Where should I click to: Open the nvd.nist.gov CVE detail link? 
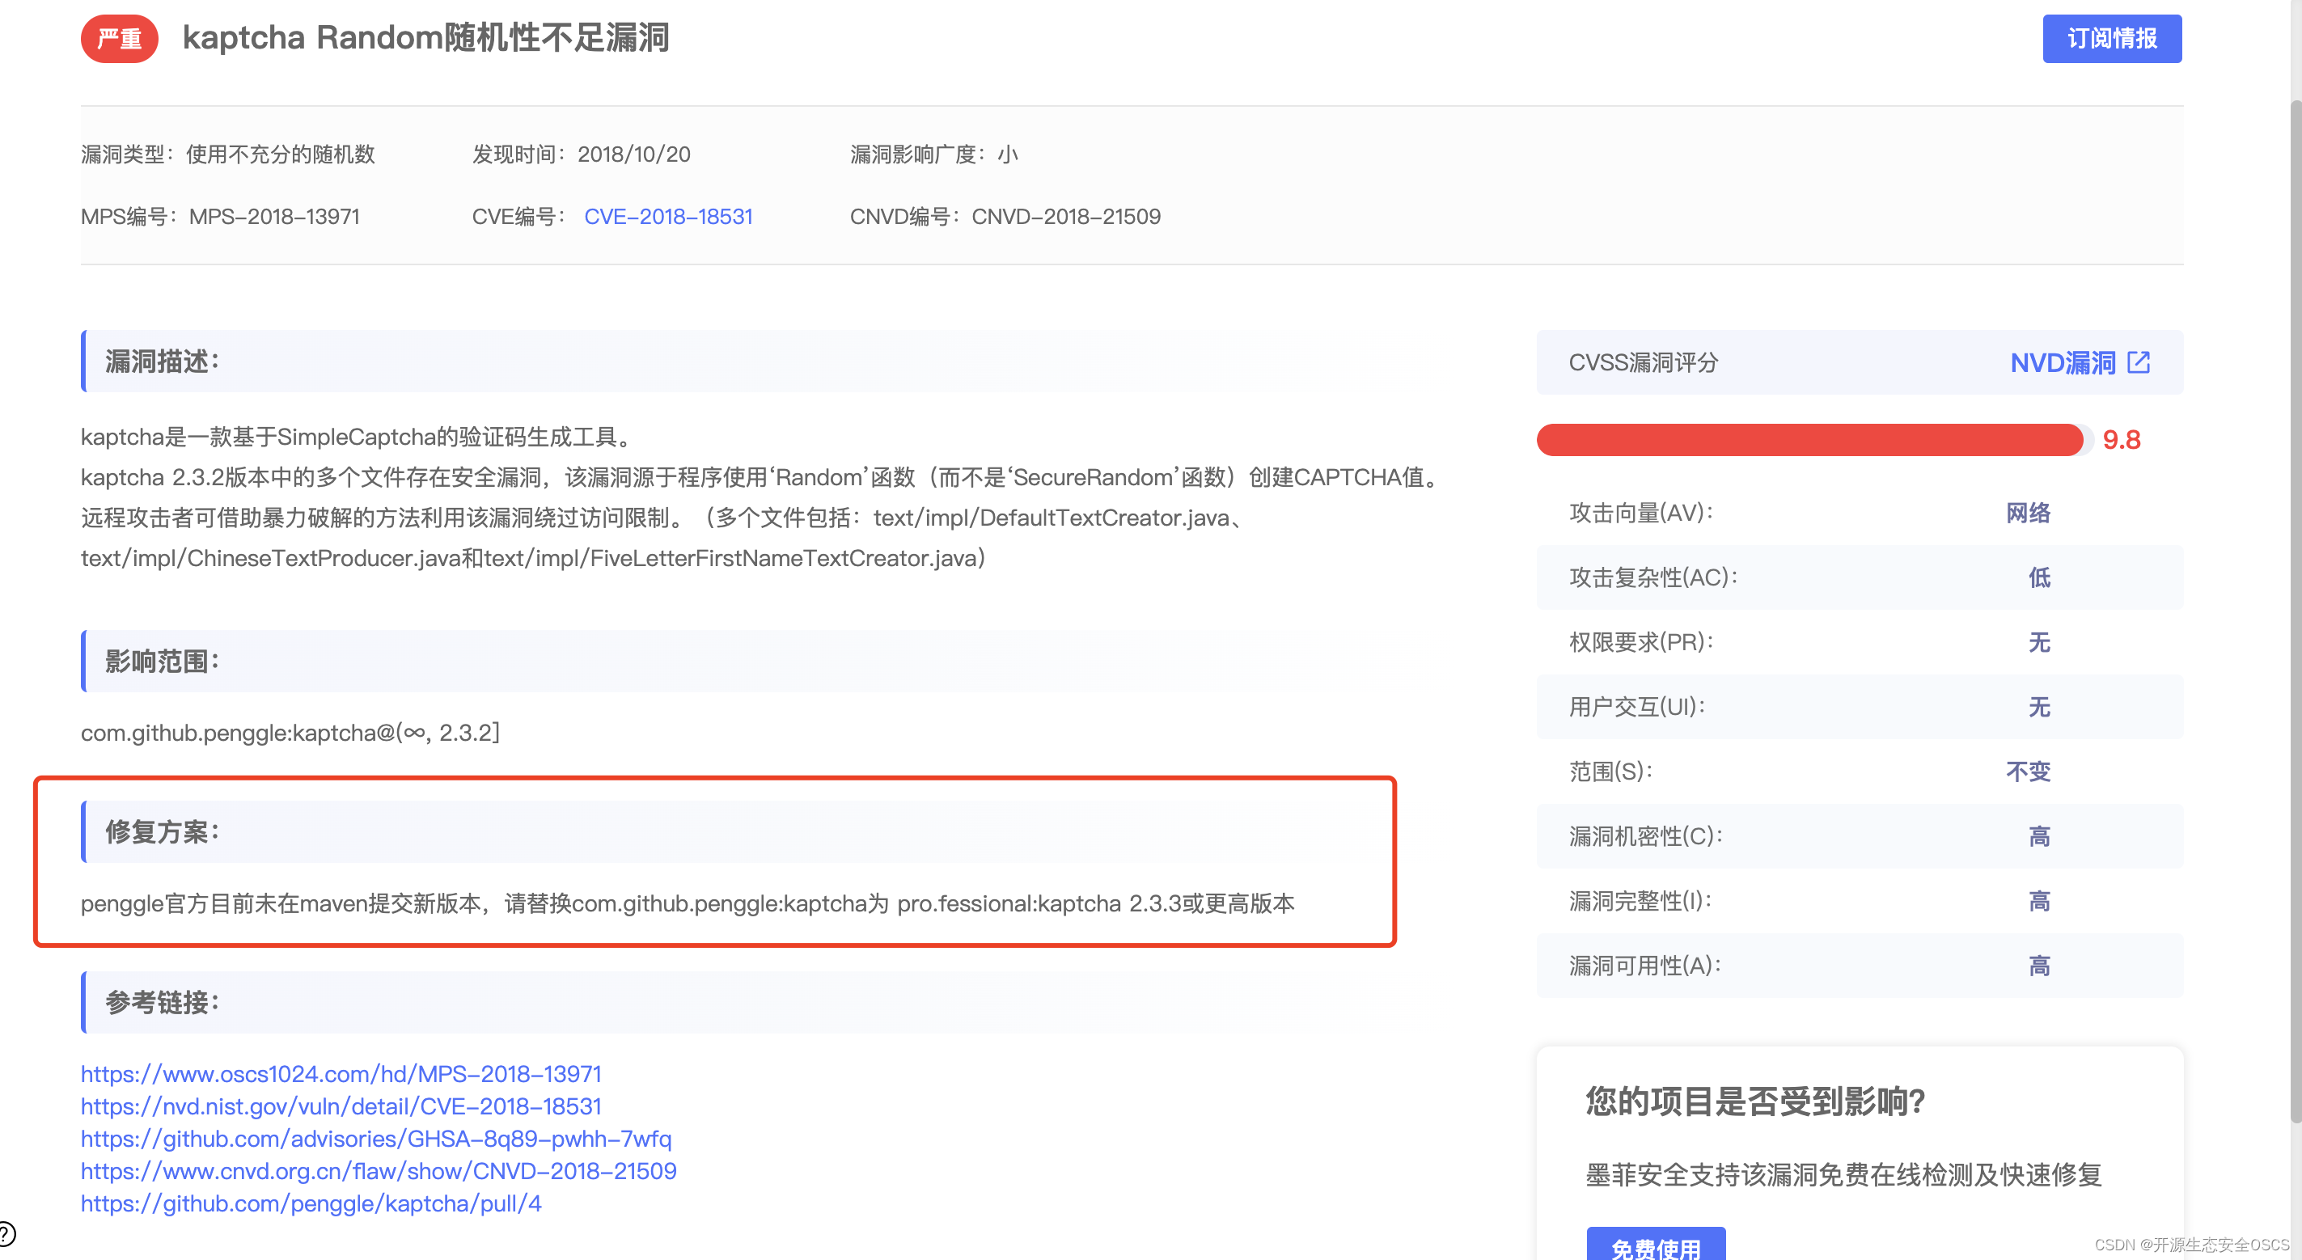click(341, 1106)
